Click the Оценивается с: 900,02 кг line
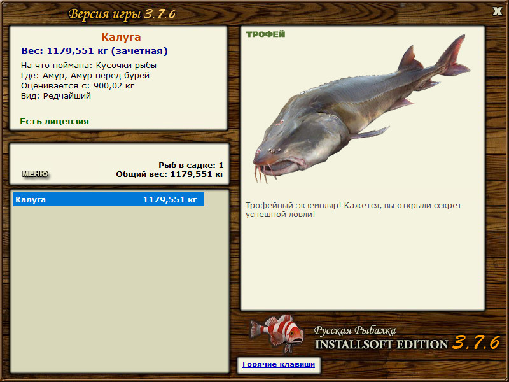The height and width of the screenshot is (382, 509). tap(78, 86)
